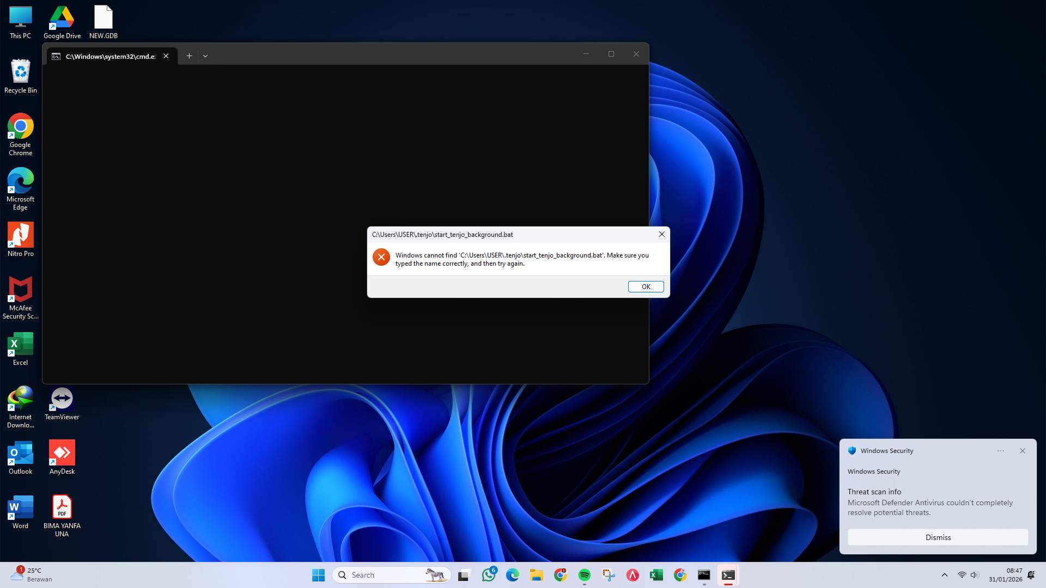Open WhatsApp from the taskbar
Viewport: 1046px width, 588px height.
coord(488,574)
